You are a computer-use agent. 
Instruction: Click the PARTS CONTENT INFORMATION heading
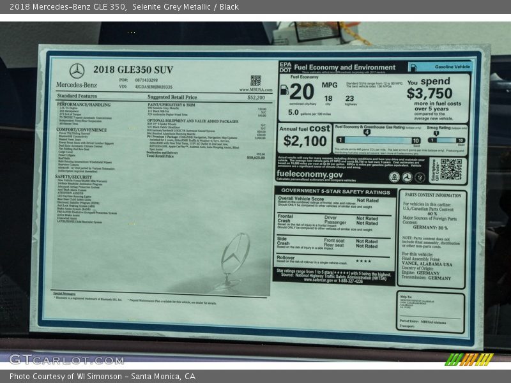(x=433, y=195)
